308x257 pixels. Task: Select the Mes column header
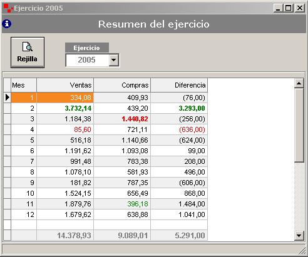coord(24,85)
